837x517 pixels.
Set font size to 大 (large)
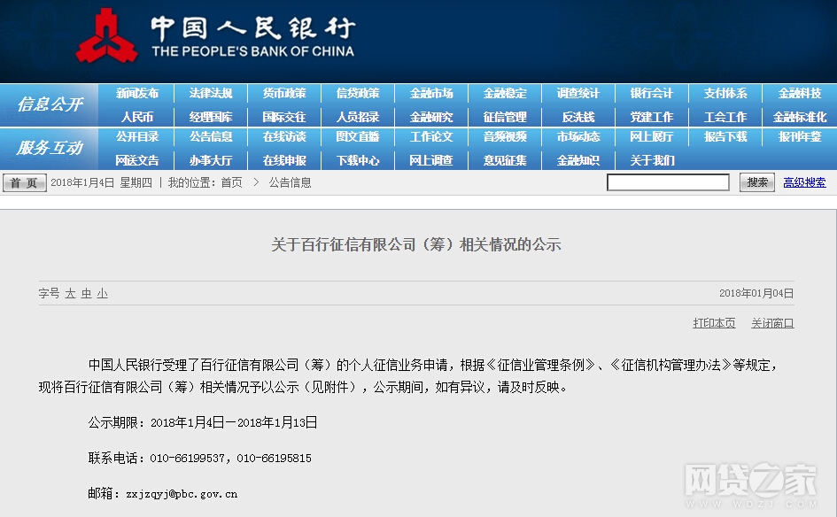70,293
